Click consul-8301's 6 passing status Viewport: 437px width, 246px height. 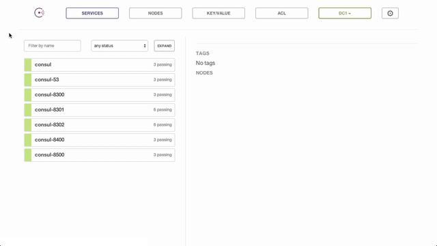pyautogui.click(x=163, y=109)
